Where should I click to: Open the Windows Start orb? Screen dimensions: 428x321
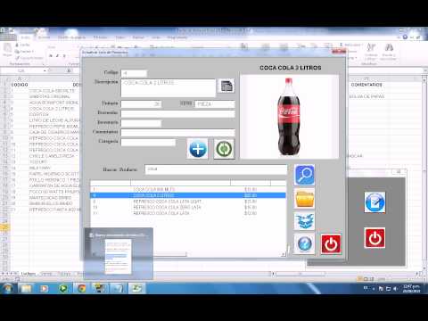tap(8, 288)
